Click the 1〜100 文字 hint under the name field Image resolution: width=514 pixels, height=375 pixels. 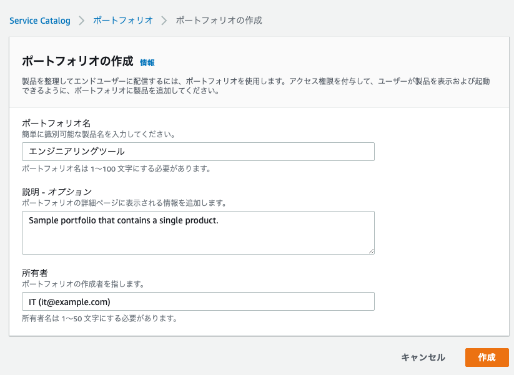(116, 168)
